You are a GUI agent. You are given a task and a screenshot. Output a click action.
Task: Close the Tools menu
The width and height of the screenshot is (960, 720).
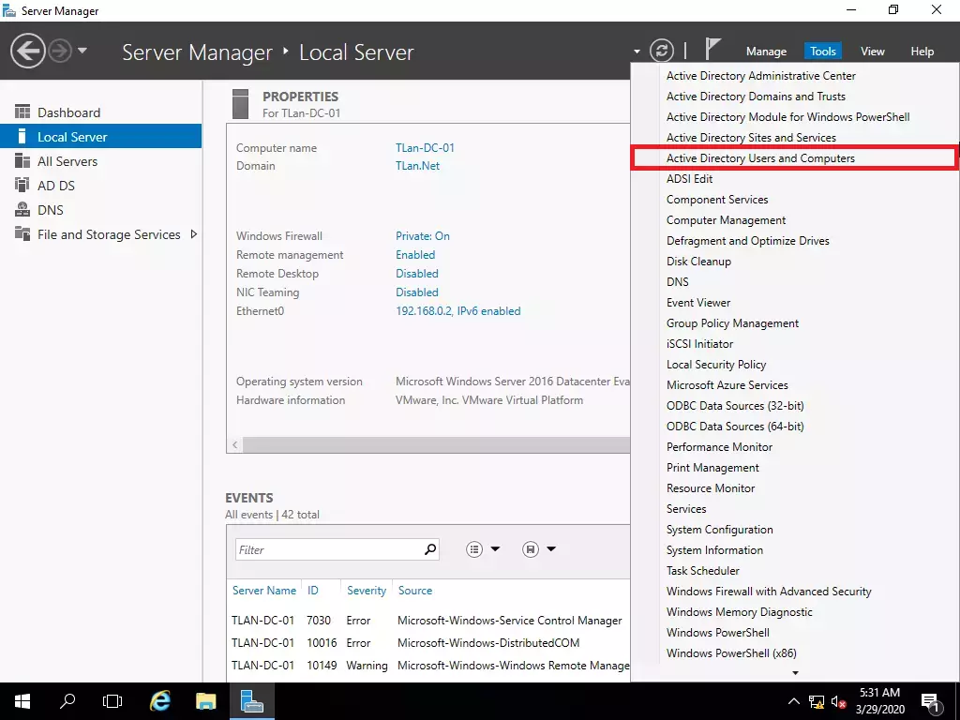pos(823,52)
